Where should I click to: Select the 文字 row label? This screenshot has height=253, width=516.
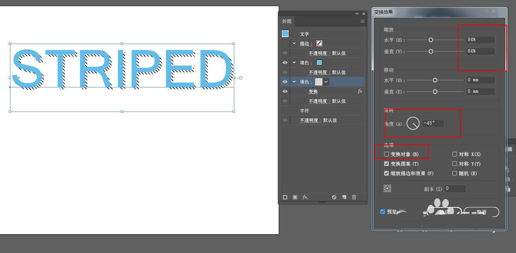click(304, 34)
